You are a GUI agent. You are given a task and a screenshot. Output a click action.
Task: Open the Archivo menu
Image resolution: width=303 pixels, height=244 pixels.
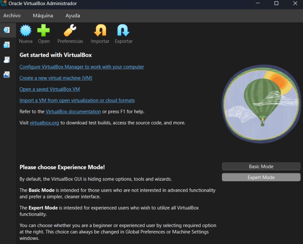pyautogui.click(x=12, y=16)
